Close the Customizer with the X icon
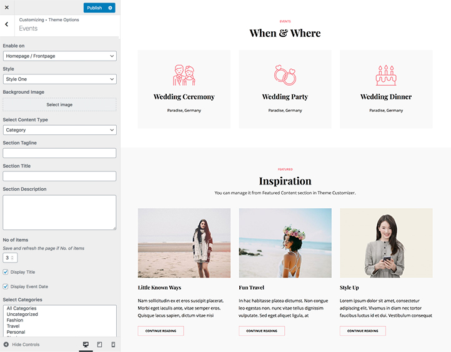Image resolution: width=451 pixels, height=352 pixels. coord(6,8)
